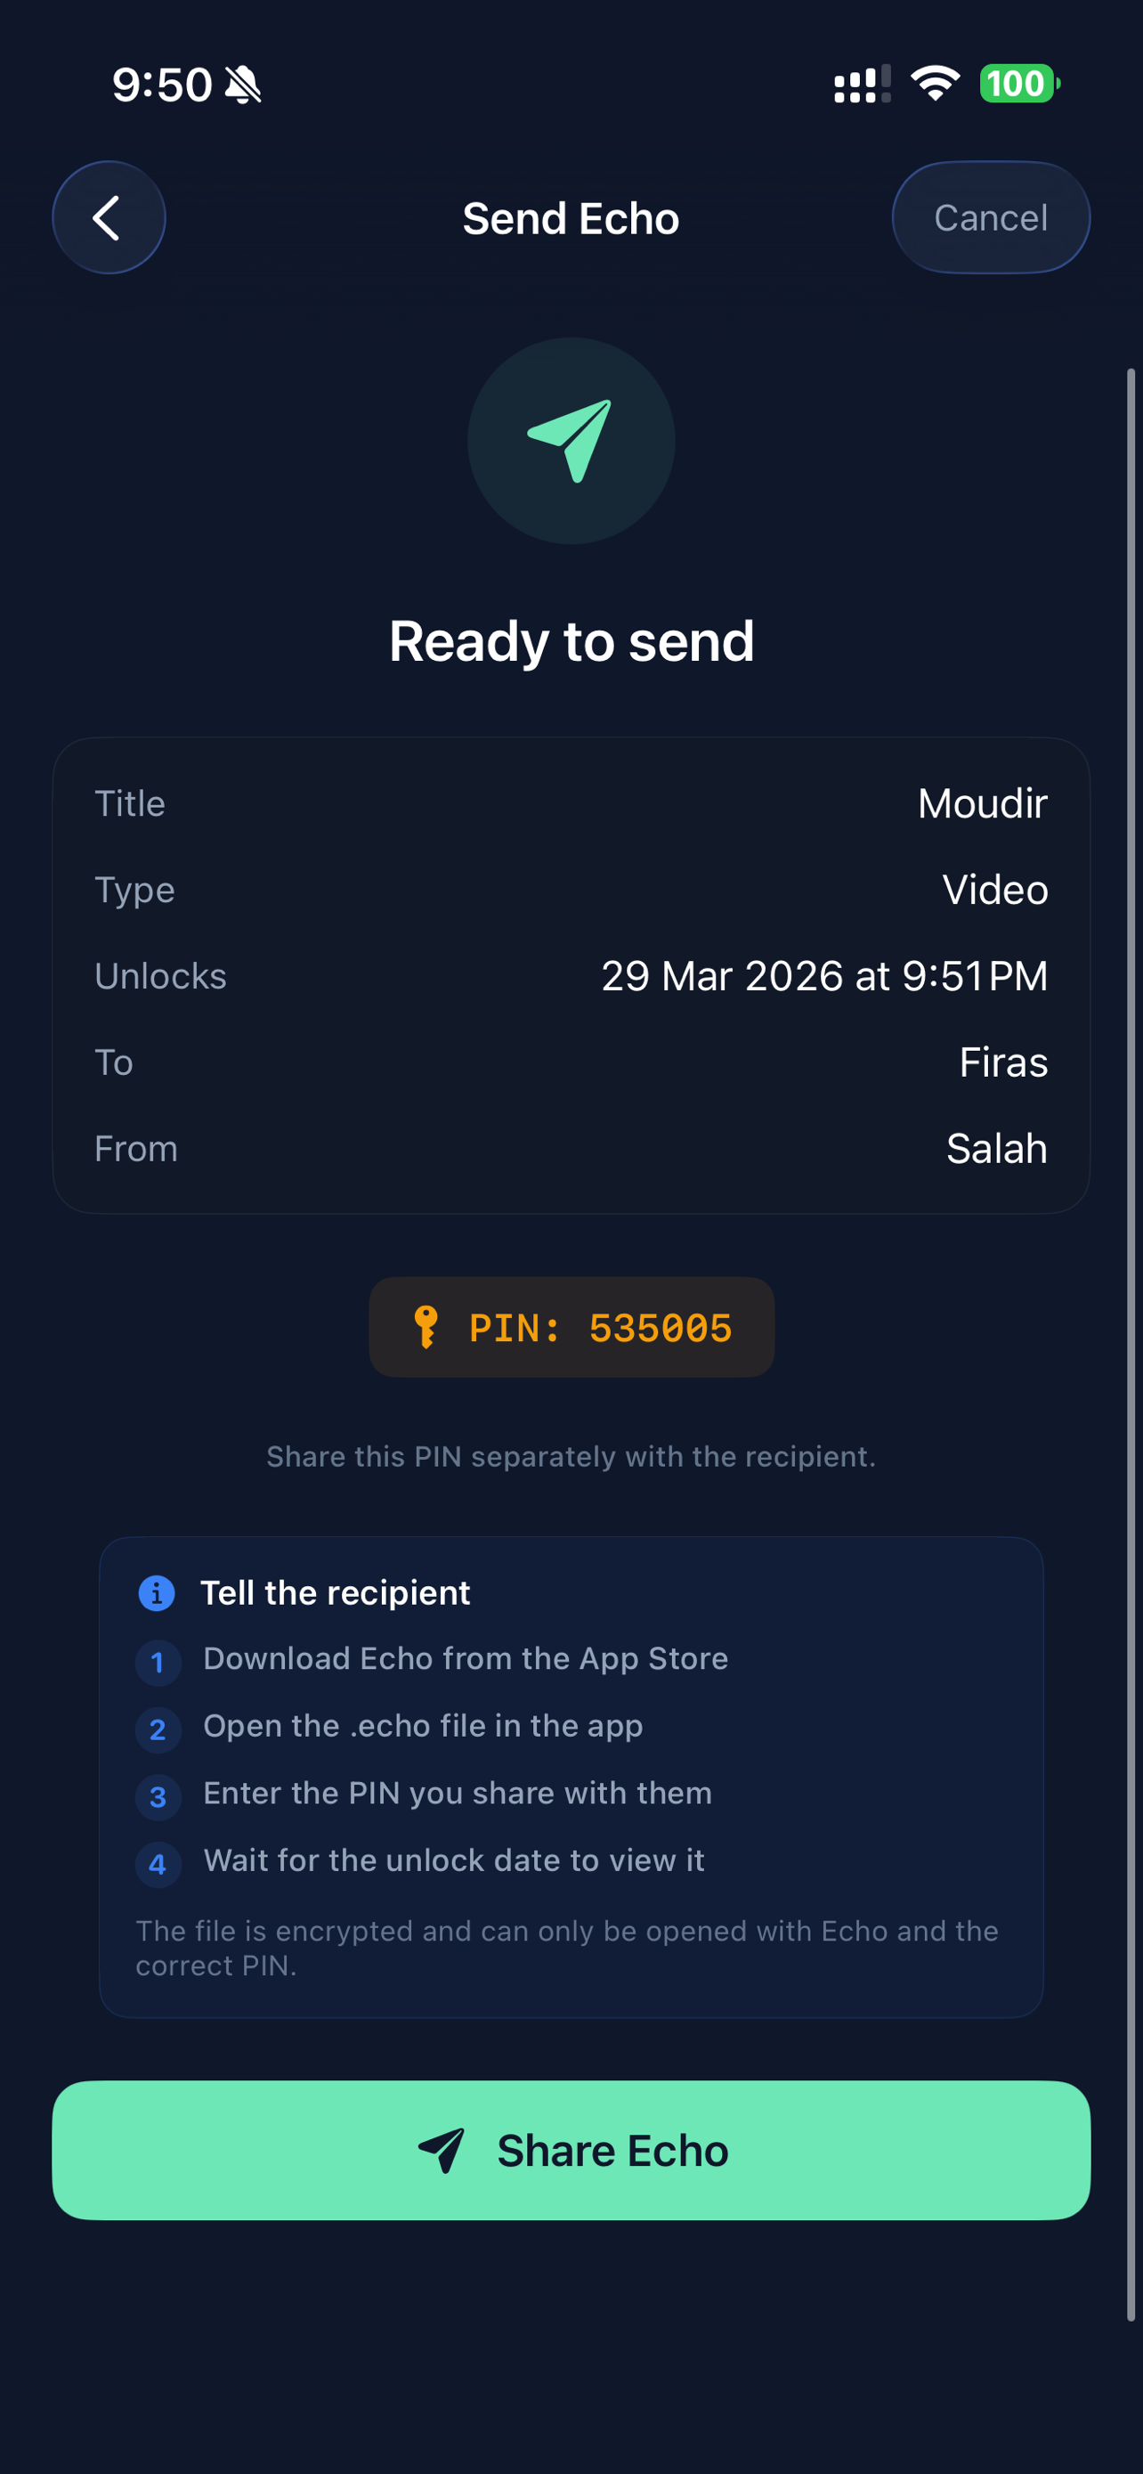Tap the Unlocks date 29 Mar 2026
The image size is (1143, 2474).
(823, 976)
